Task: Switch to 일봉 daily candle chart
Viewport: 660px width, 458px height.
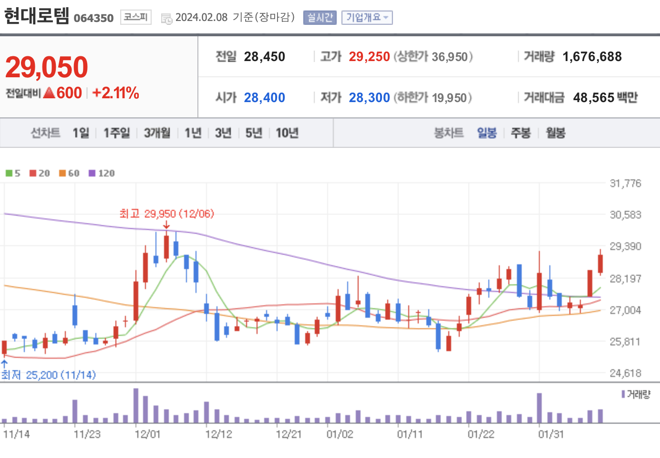Action: pos(487,133)
